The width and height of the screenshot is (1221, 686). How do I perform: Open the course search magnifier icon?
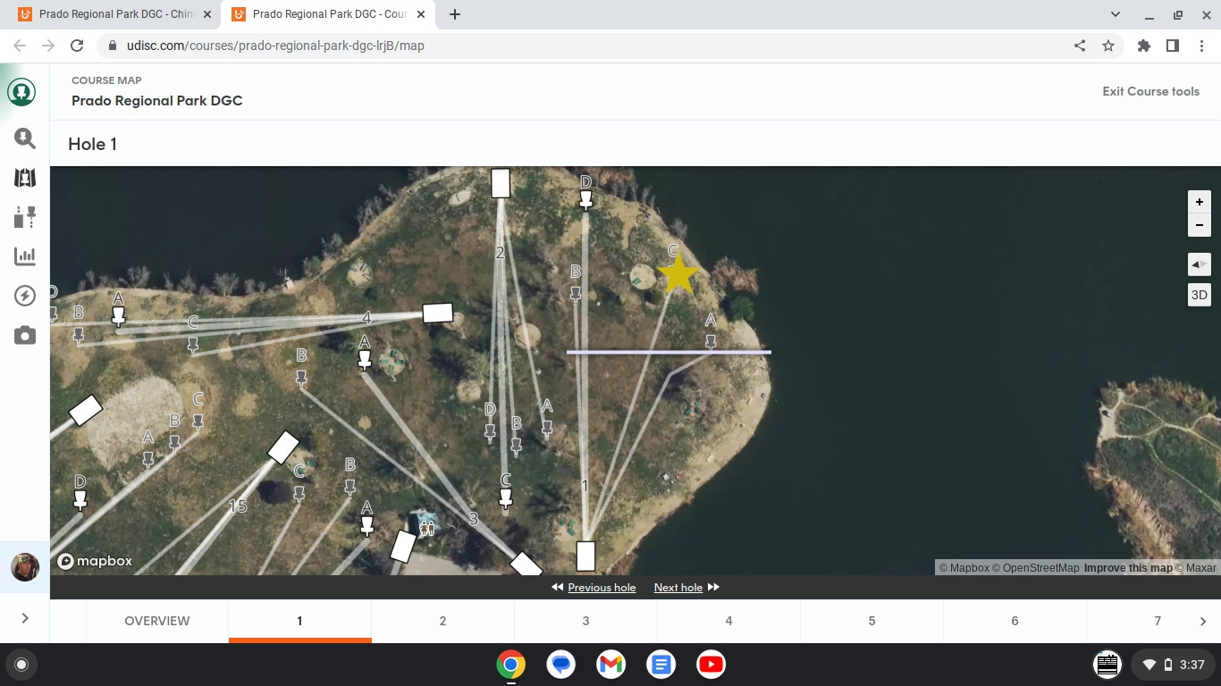pos(25,138)
